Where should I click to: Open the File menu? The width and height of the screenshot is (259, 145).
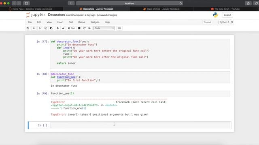[30, 22]
